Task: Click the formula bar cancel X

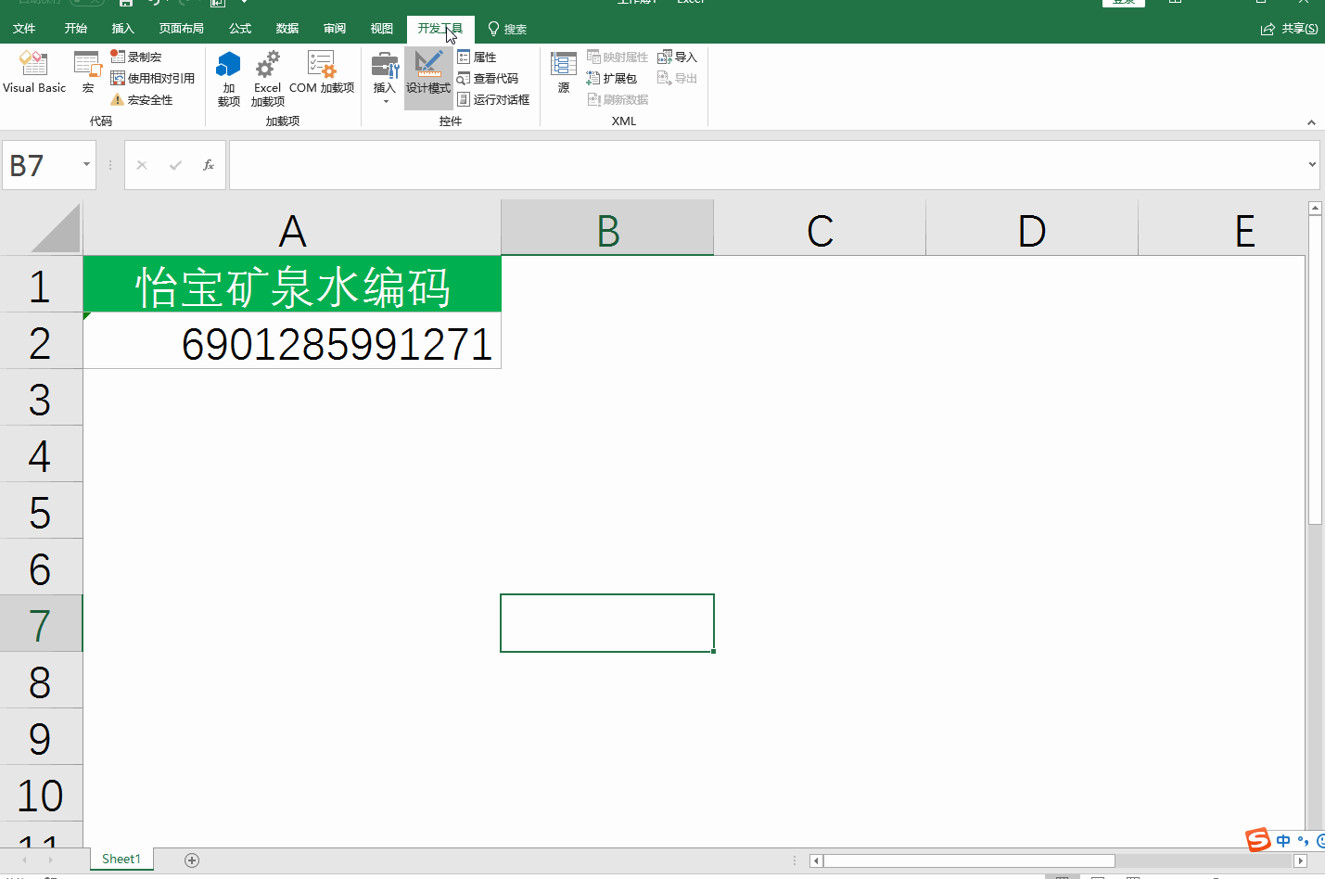Action: click(x=142, y=165)
